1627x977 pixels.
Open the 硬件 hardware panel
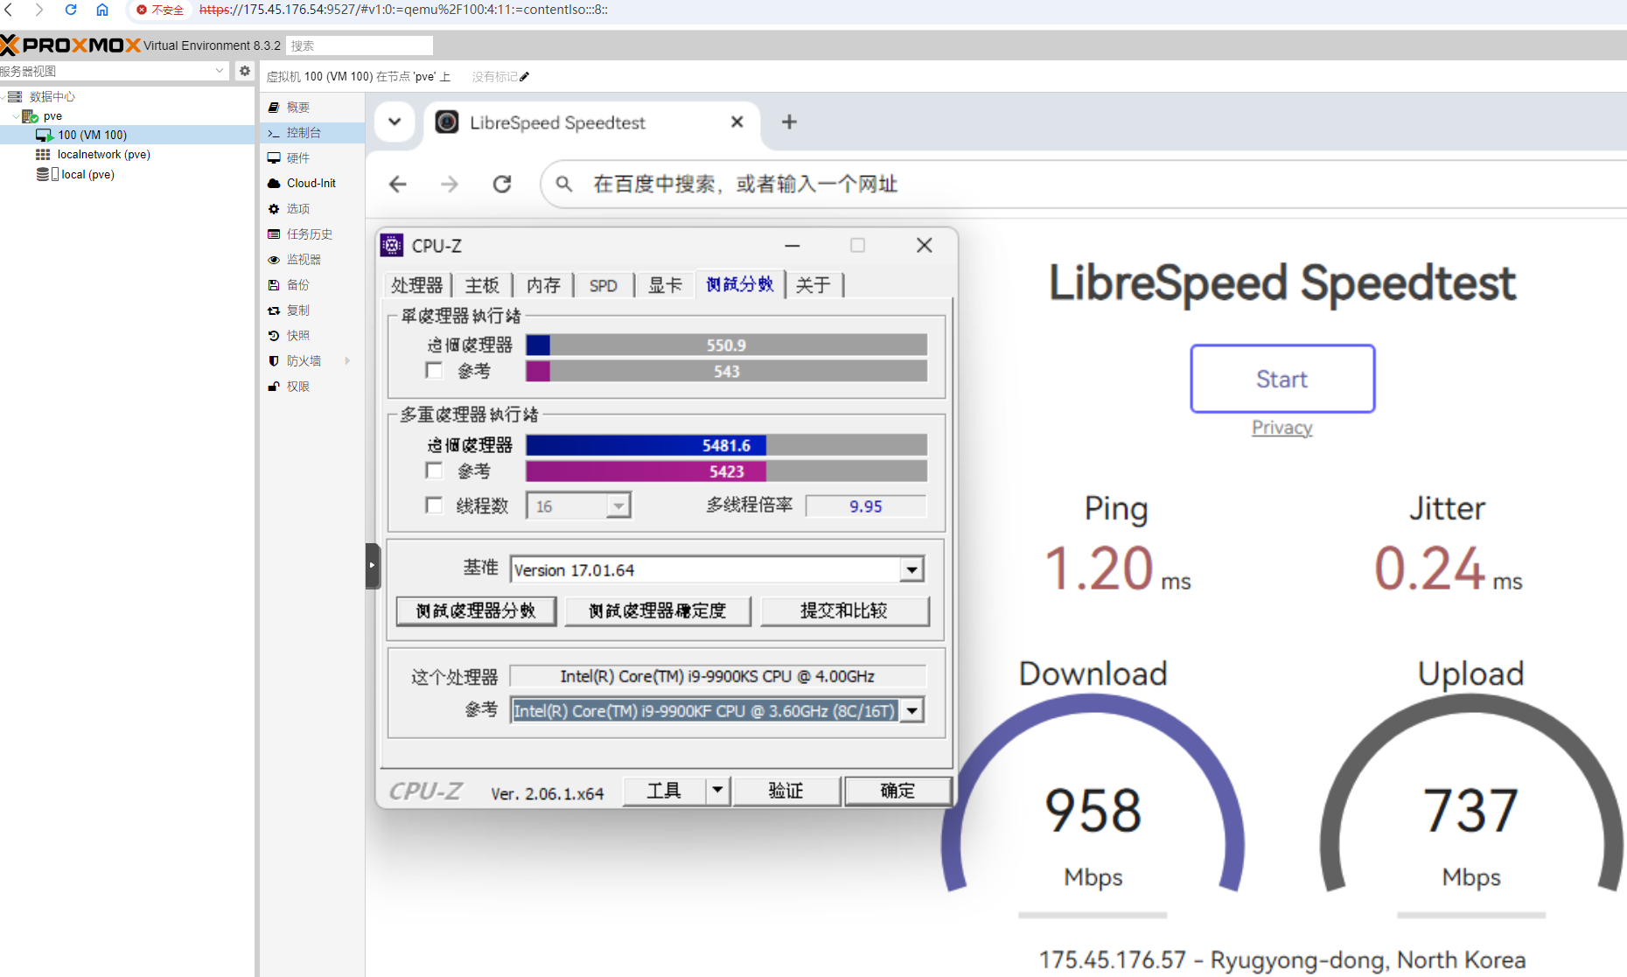click(312, 158)
